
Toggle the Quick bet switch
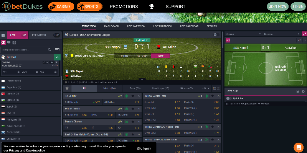[x=229, y=98]
